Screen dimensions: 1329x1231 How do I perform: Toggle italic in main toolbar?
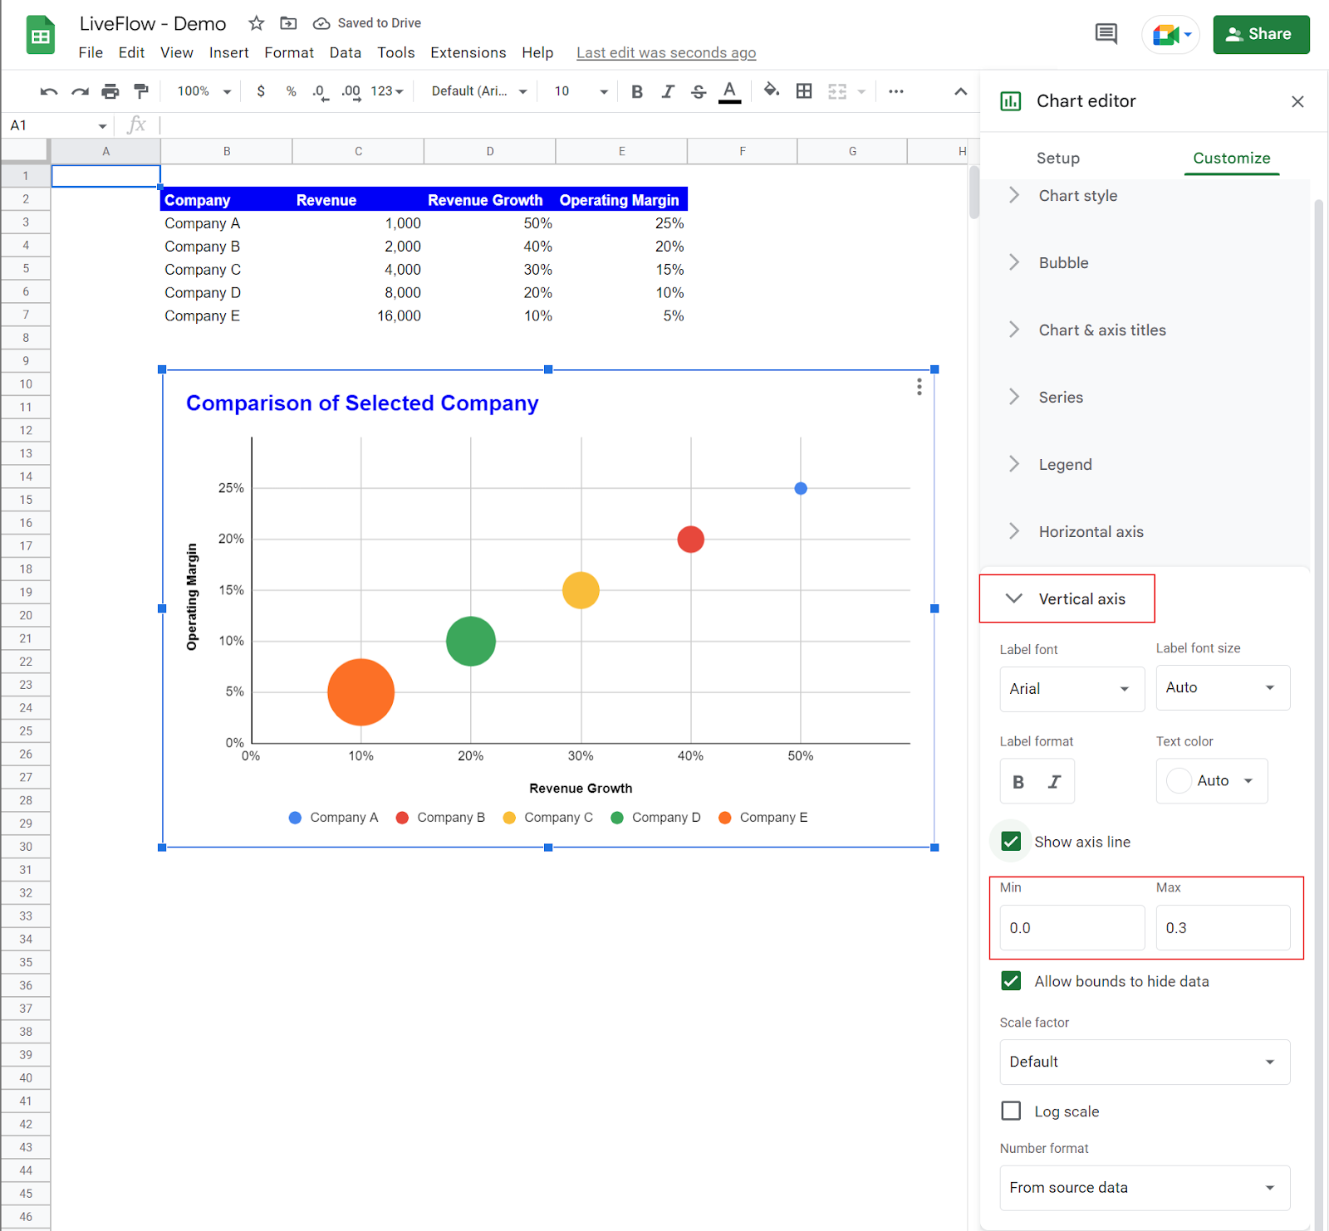pos(668,91)
